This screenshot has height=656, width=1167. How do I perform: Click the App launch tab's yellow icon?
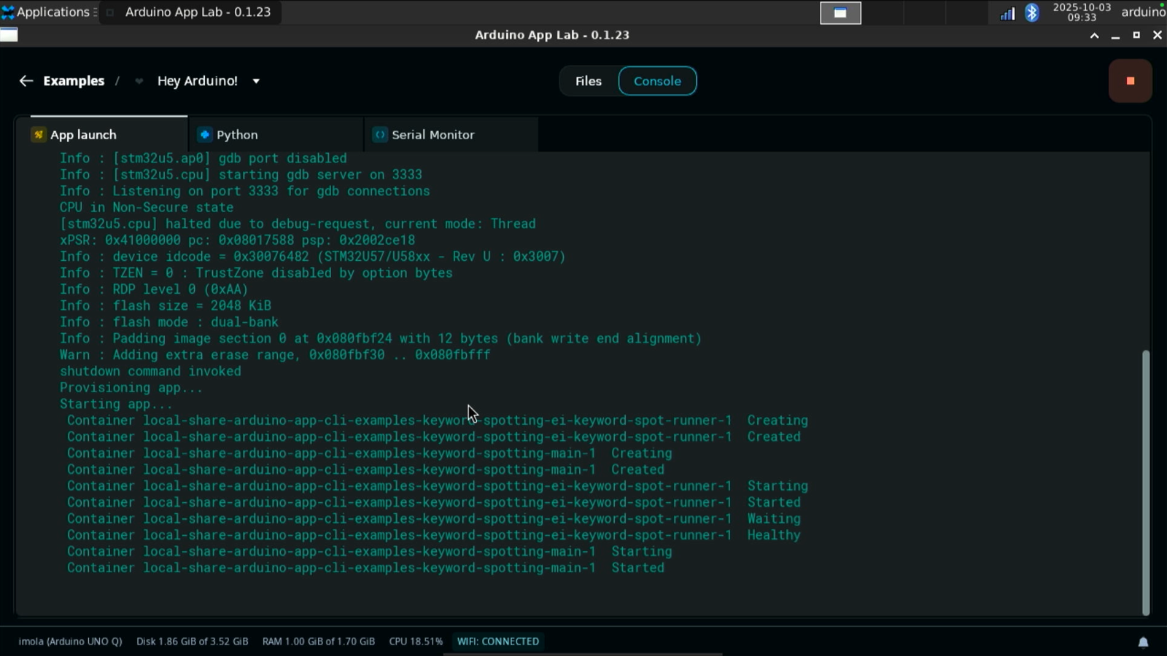39,135
